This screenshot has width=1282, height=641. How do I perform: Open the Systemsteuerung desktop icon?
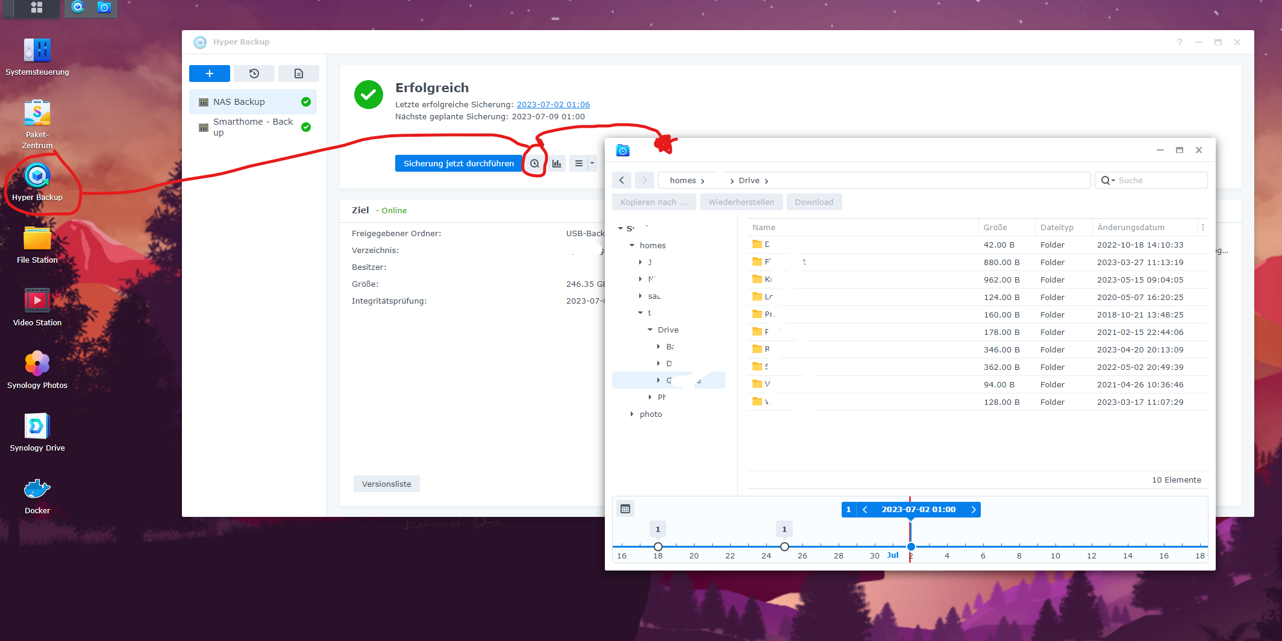[x=37, y=57]
